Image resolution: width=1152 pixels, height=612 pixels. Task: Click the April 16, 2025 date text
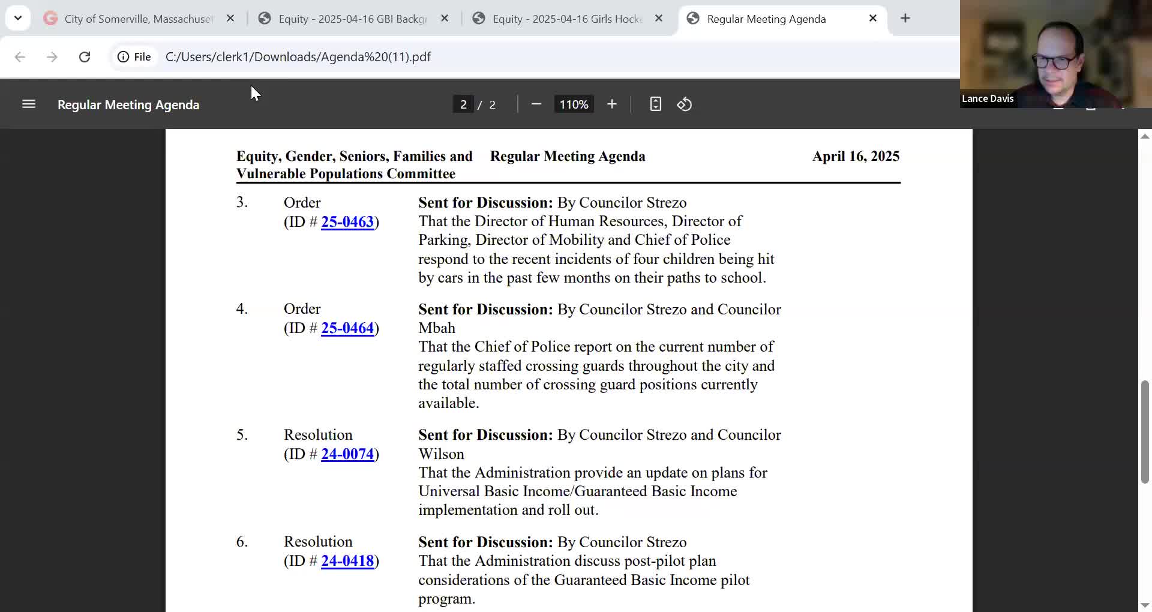(x=856, y=156)
